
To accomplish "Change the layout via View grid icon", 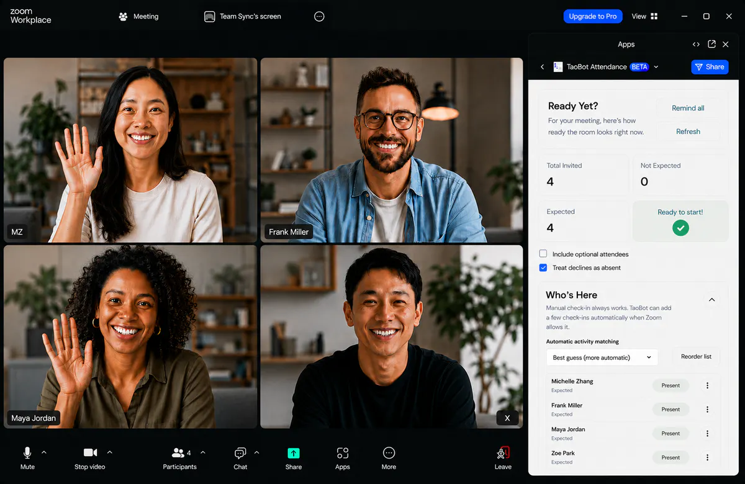I will click(654, 17).
